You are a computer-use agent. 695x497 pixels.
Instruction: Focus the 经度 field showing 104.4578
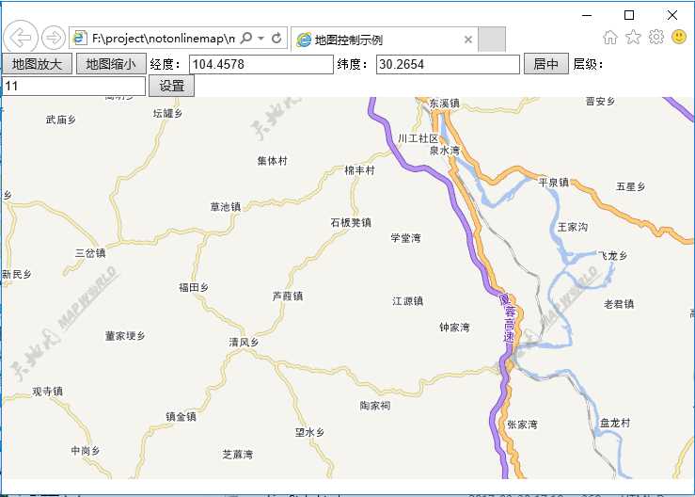point(261,64)
